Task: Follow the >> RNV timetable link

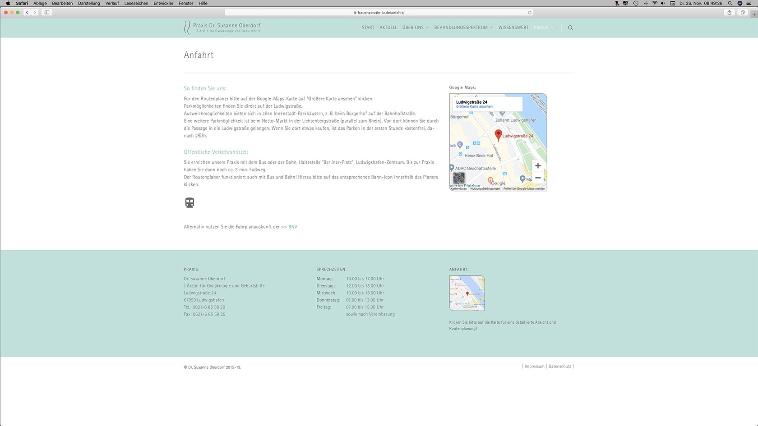Action: pos(289,227)
